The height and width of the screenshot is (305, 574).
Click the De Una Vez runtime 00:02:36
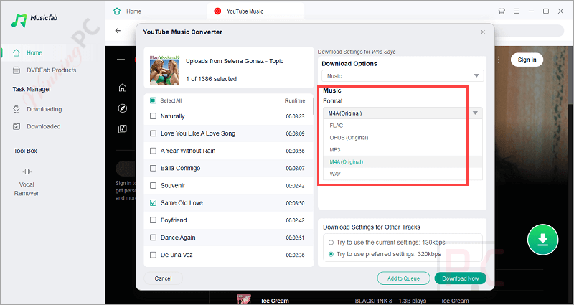(x=295, y=255)
